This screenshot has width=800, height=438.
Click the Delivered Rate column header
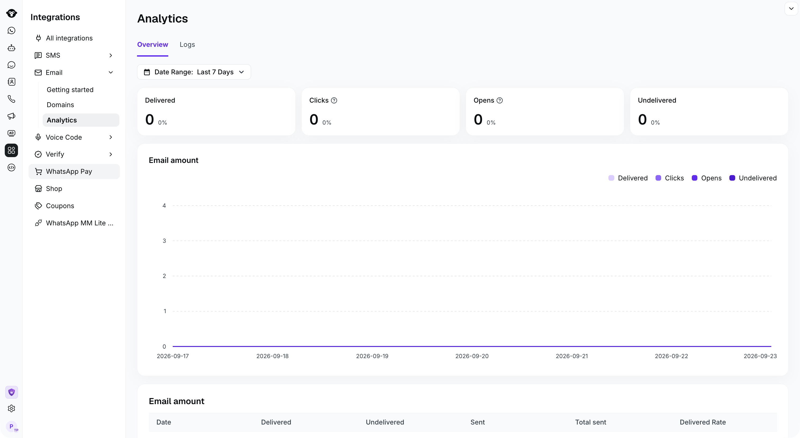pyautogui.click(x=702, y=422)
